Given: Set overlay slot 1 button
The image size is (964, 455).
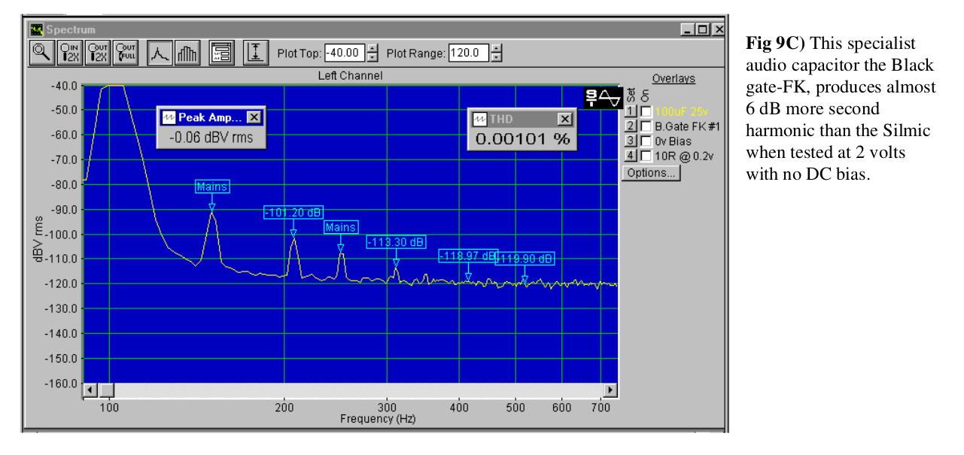Looking at the screenshot, I should click(x=631, y=111).
